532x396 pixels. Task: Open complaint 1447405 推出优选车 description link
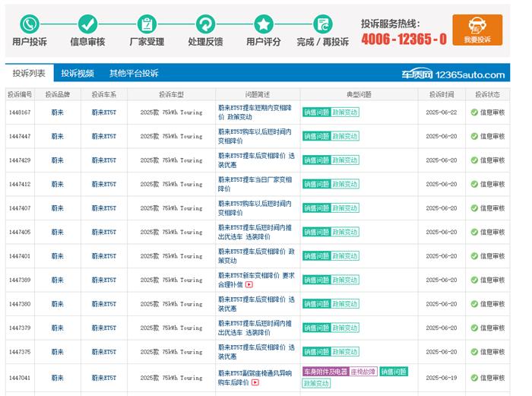(255, 232)
